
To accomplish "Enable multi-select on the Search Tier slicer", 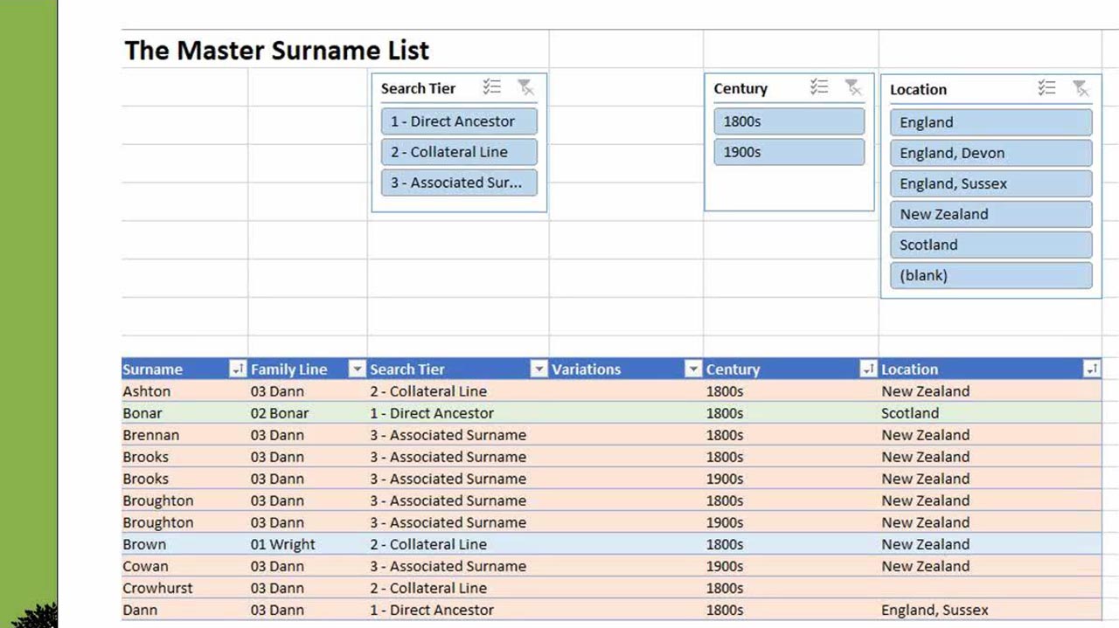I will pos(492,86).
